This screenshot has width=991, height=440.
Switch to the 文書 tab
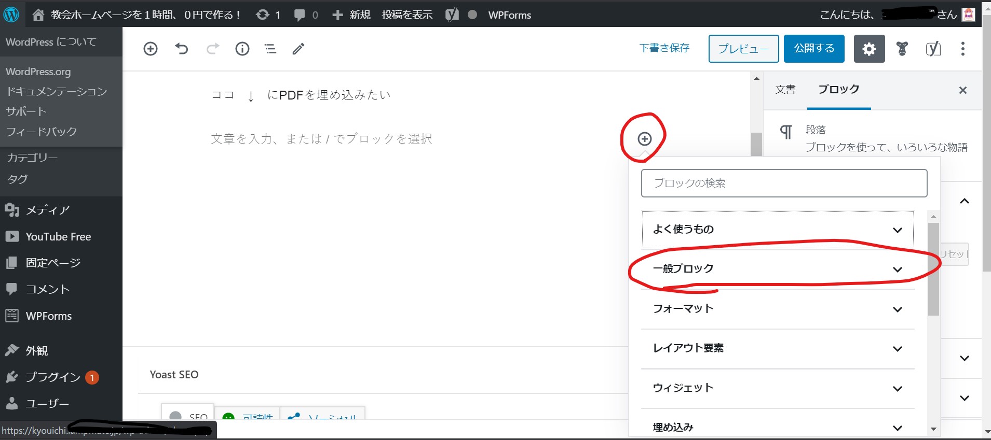click(x=785, y=90)
